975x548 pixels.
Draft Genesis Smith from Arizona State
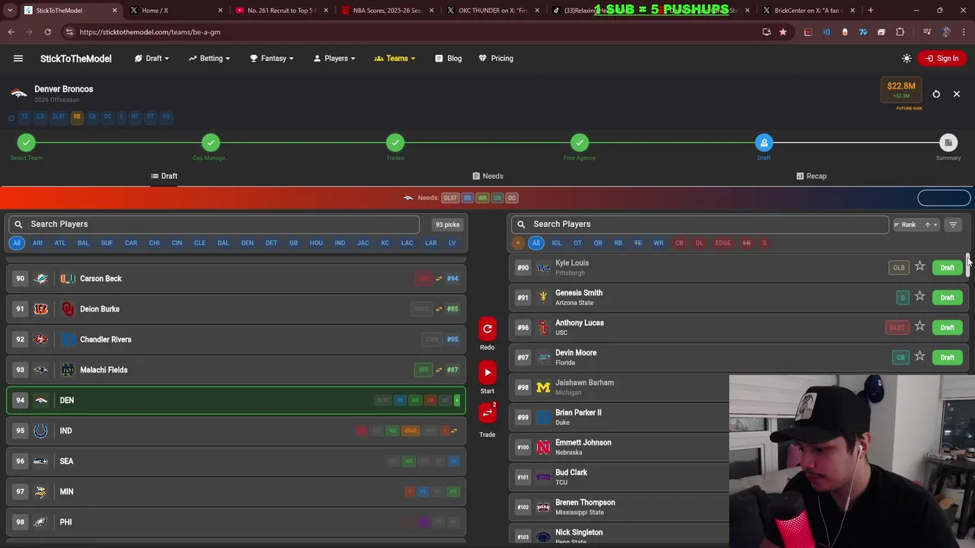[947, 298]
